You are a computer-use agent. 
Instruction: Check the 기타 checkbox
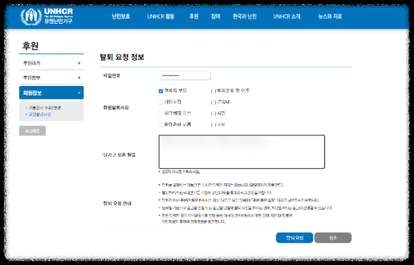(x=213, y=125)
